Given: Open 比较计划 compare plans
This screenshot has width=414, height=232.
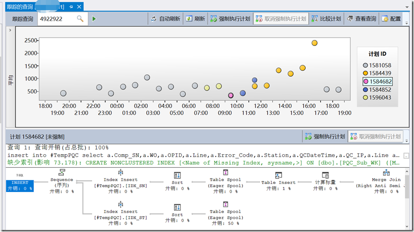Looking at the screenshot, I should (326, 19).
